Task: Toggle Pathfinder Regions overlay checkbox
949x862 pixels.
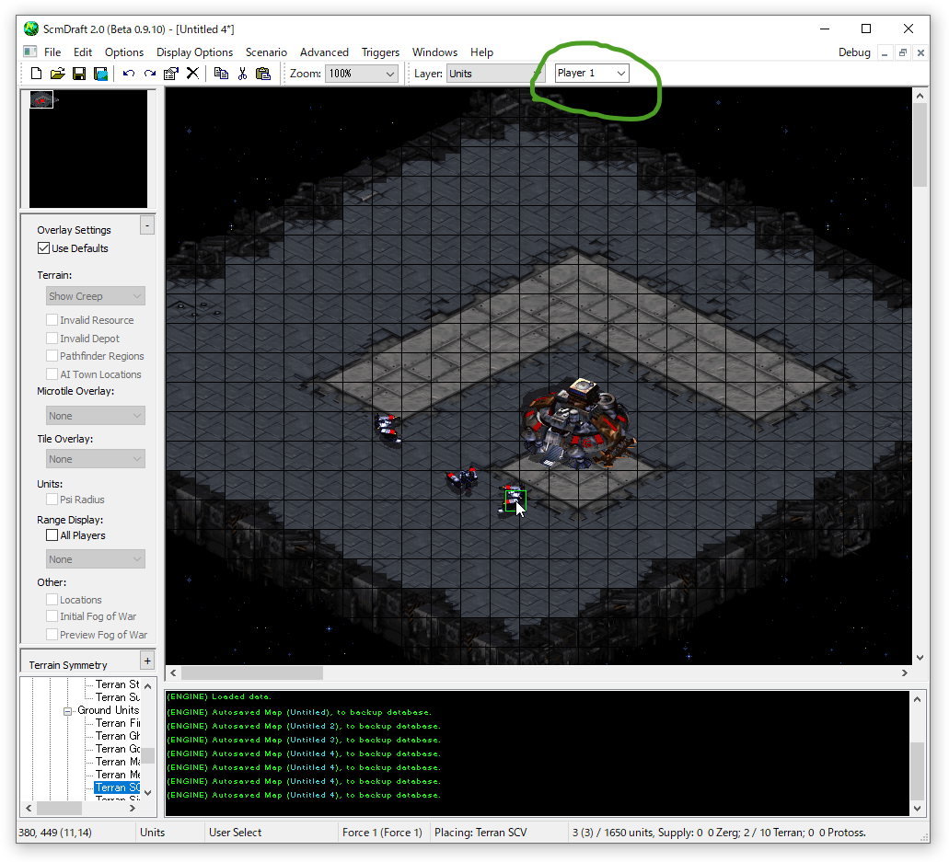Action: tap(52, 356)
